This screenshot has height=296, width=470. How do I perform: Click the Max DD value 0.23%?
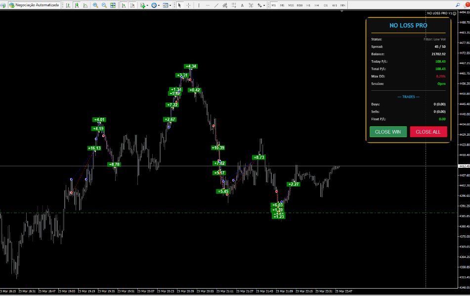[441, 76]
